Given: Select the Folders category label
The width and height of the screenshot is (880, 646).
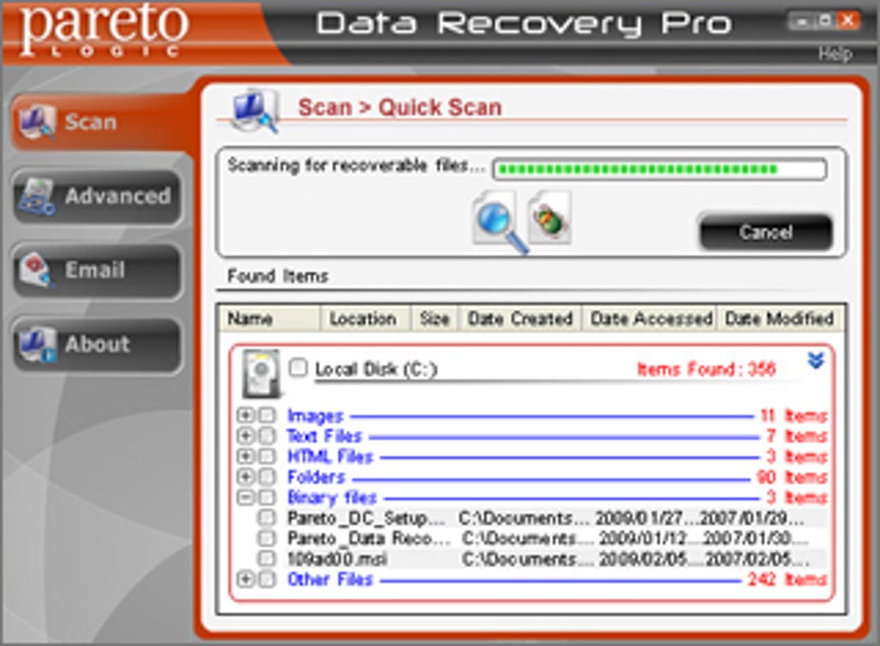Looking at the screenshot, I should (x=316, y=477).
